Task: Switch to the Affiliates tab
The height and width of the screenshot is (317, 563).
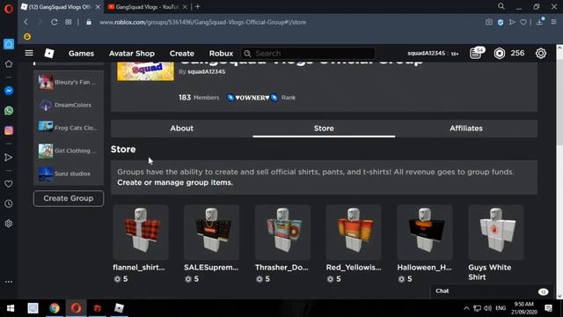Action: 466,129
